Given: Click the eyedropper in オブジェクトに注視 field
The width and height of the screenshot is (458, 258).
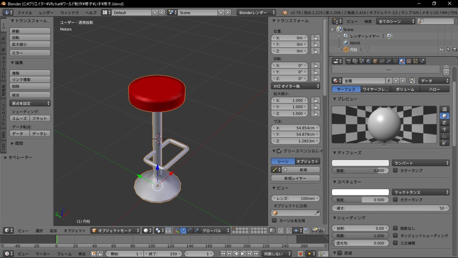Looking at the screenshot, I should (x=317, y=213).
